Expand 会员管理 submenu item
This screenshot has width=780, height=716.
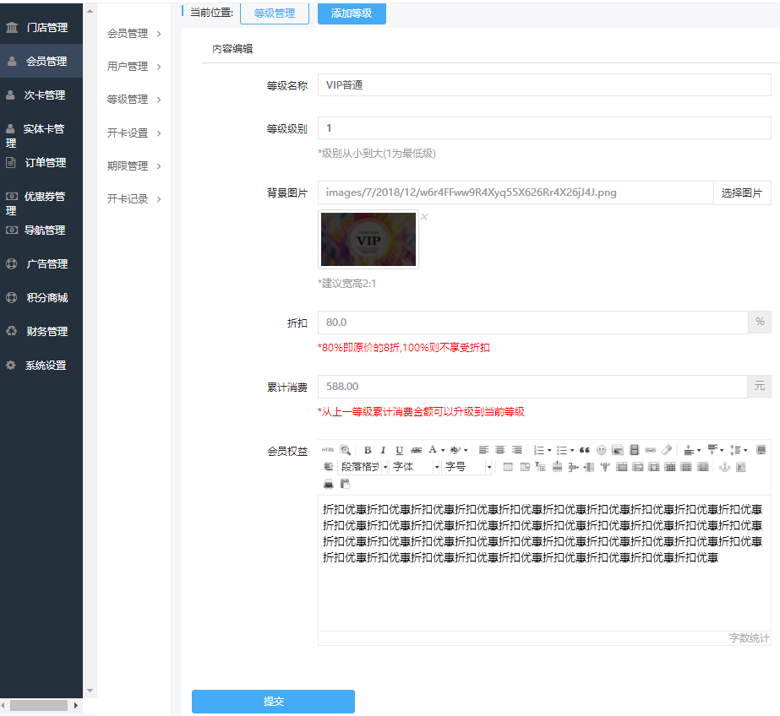click(134, 34)
